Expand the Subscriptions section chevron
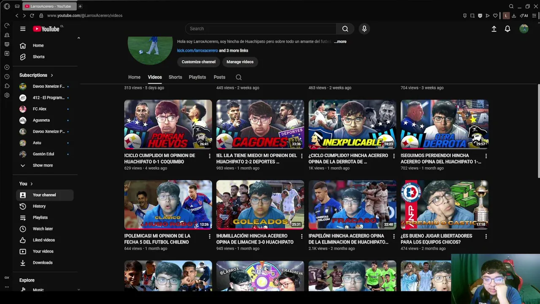The image size is (540, 304). tap(52, 75)
